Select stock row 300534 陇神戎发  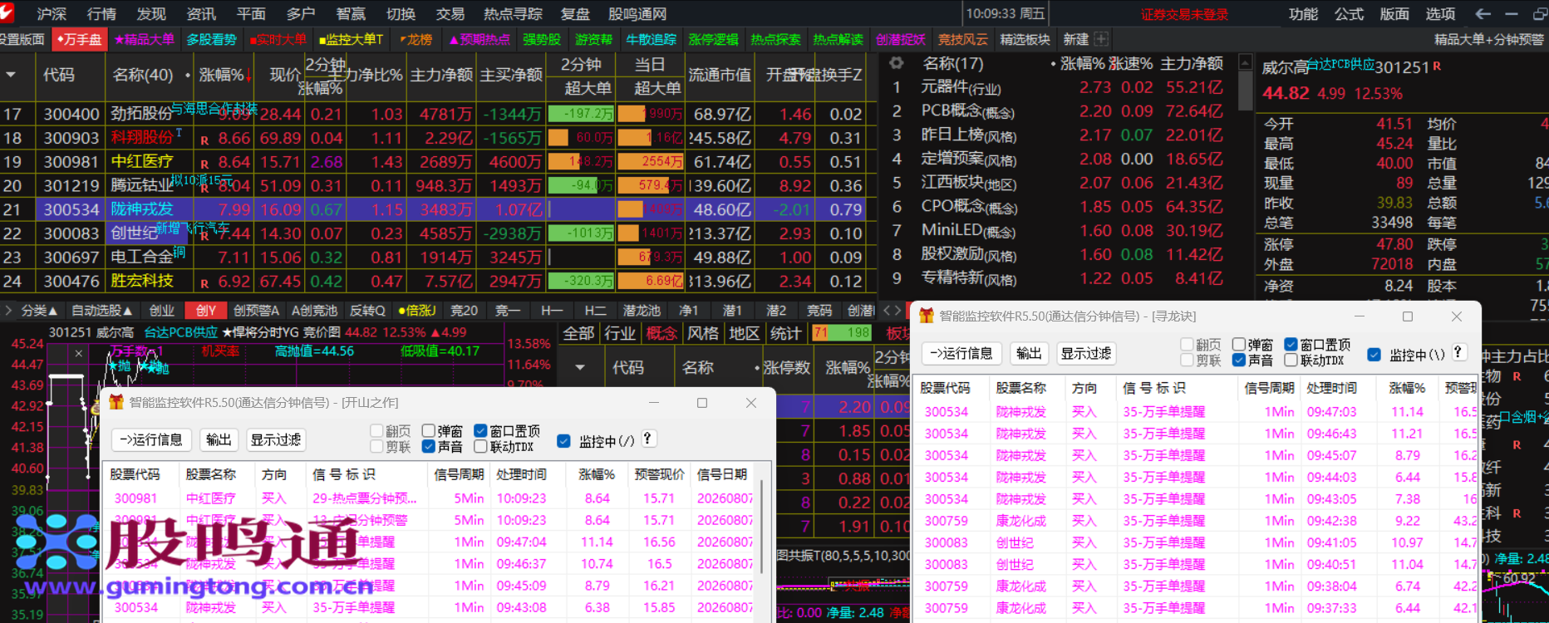(432, 209)
